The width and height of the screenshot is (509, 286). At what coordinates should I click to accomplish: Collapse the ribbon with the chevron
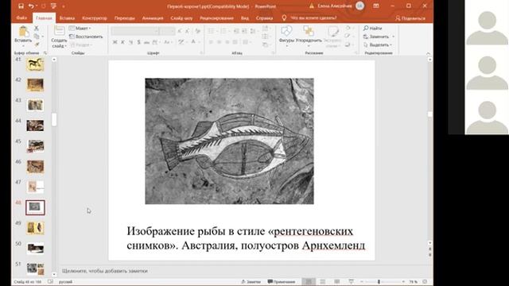[x=428, y=53]
